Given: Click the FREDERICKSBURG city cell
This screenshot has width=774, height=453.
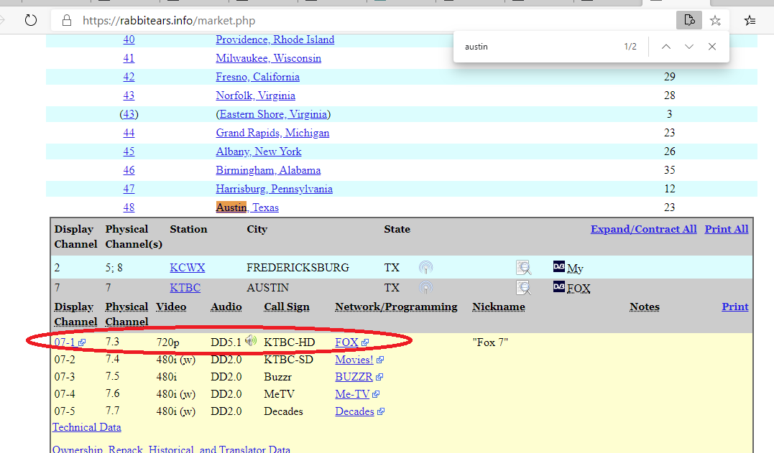Looking at the screenshot, I should 298,268.
